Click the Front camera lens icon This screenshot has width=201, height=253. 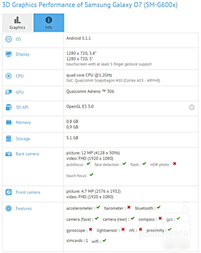coord(9,192)
